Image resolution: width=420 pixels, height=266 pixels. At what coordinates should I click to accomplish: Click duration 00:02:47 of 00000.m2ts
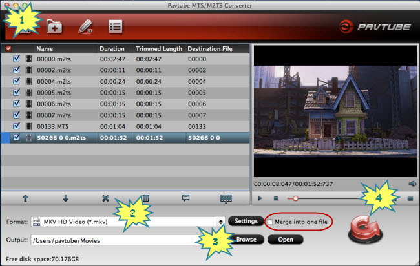(x=112, y=59)
